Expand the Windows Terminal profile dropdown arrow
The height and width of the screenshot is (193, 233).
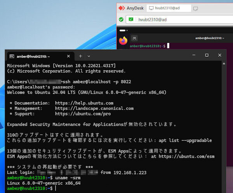[x=89, y=56]
